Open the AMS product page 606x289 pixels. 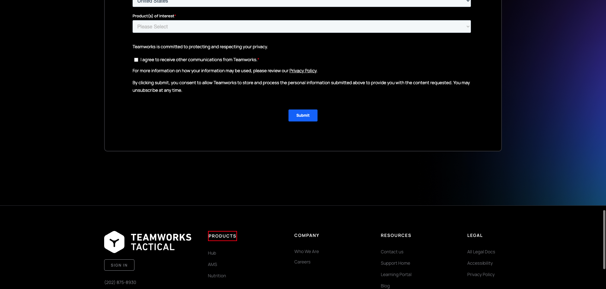click(212, 264)
